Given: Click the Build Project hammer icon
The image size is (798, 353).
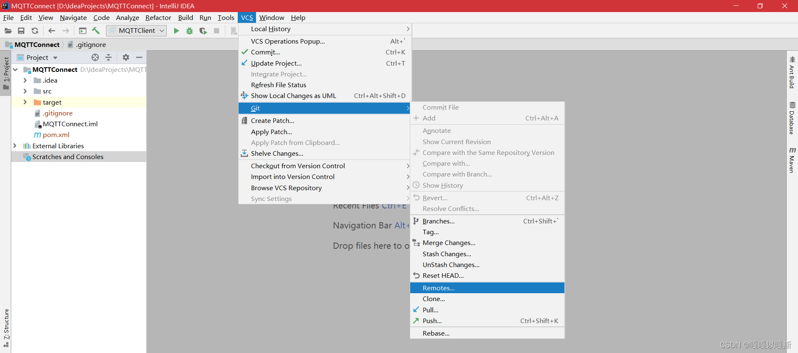Looking at the screenshot, I should click(x=96, y=31).
